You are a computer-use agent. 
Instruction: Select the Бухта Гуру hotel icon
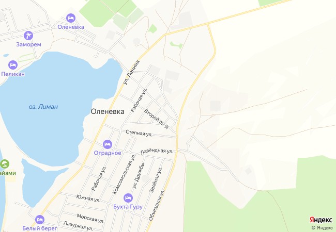pyautogui.click(x=128, y=198)
